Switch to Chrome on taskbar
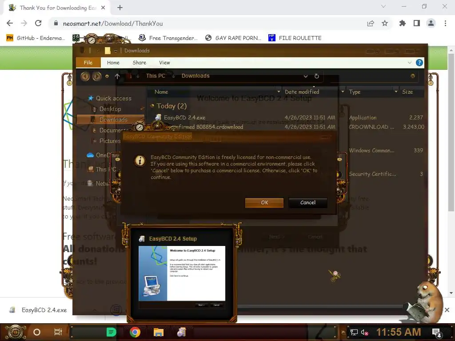This screenshot has width=455, height=341. click(135, 332)
